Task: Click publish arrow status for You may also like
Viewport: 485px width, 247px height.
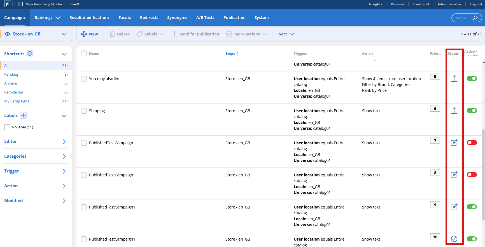Action: [454, 78]
